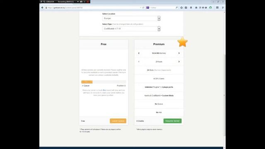This screenshot has width=265, height=149.
Task: Click the 1024 MB Memory text
Action: (x=159, y=53)
